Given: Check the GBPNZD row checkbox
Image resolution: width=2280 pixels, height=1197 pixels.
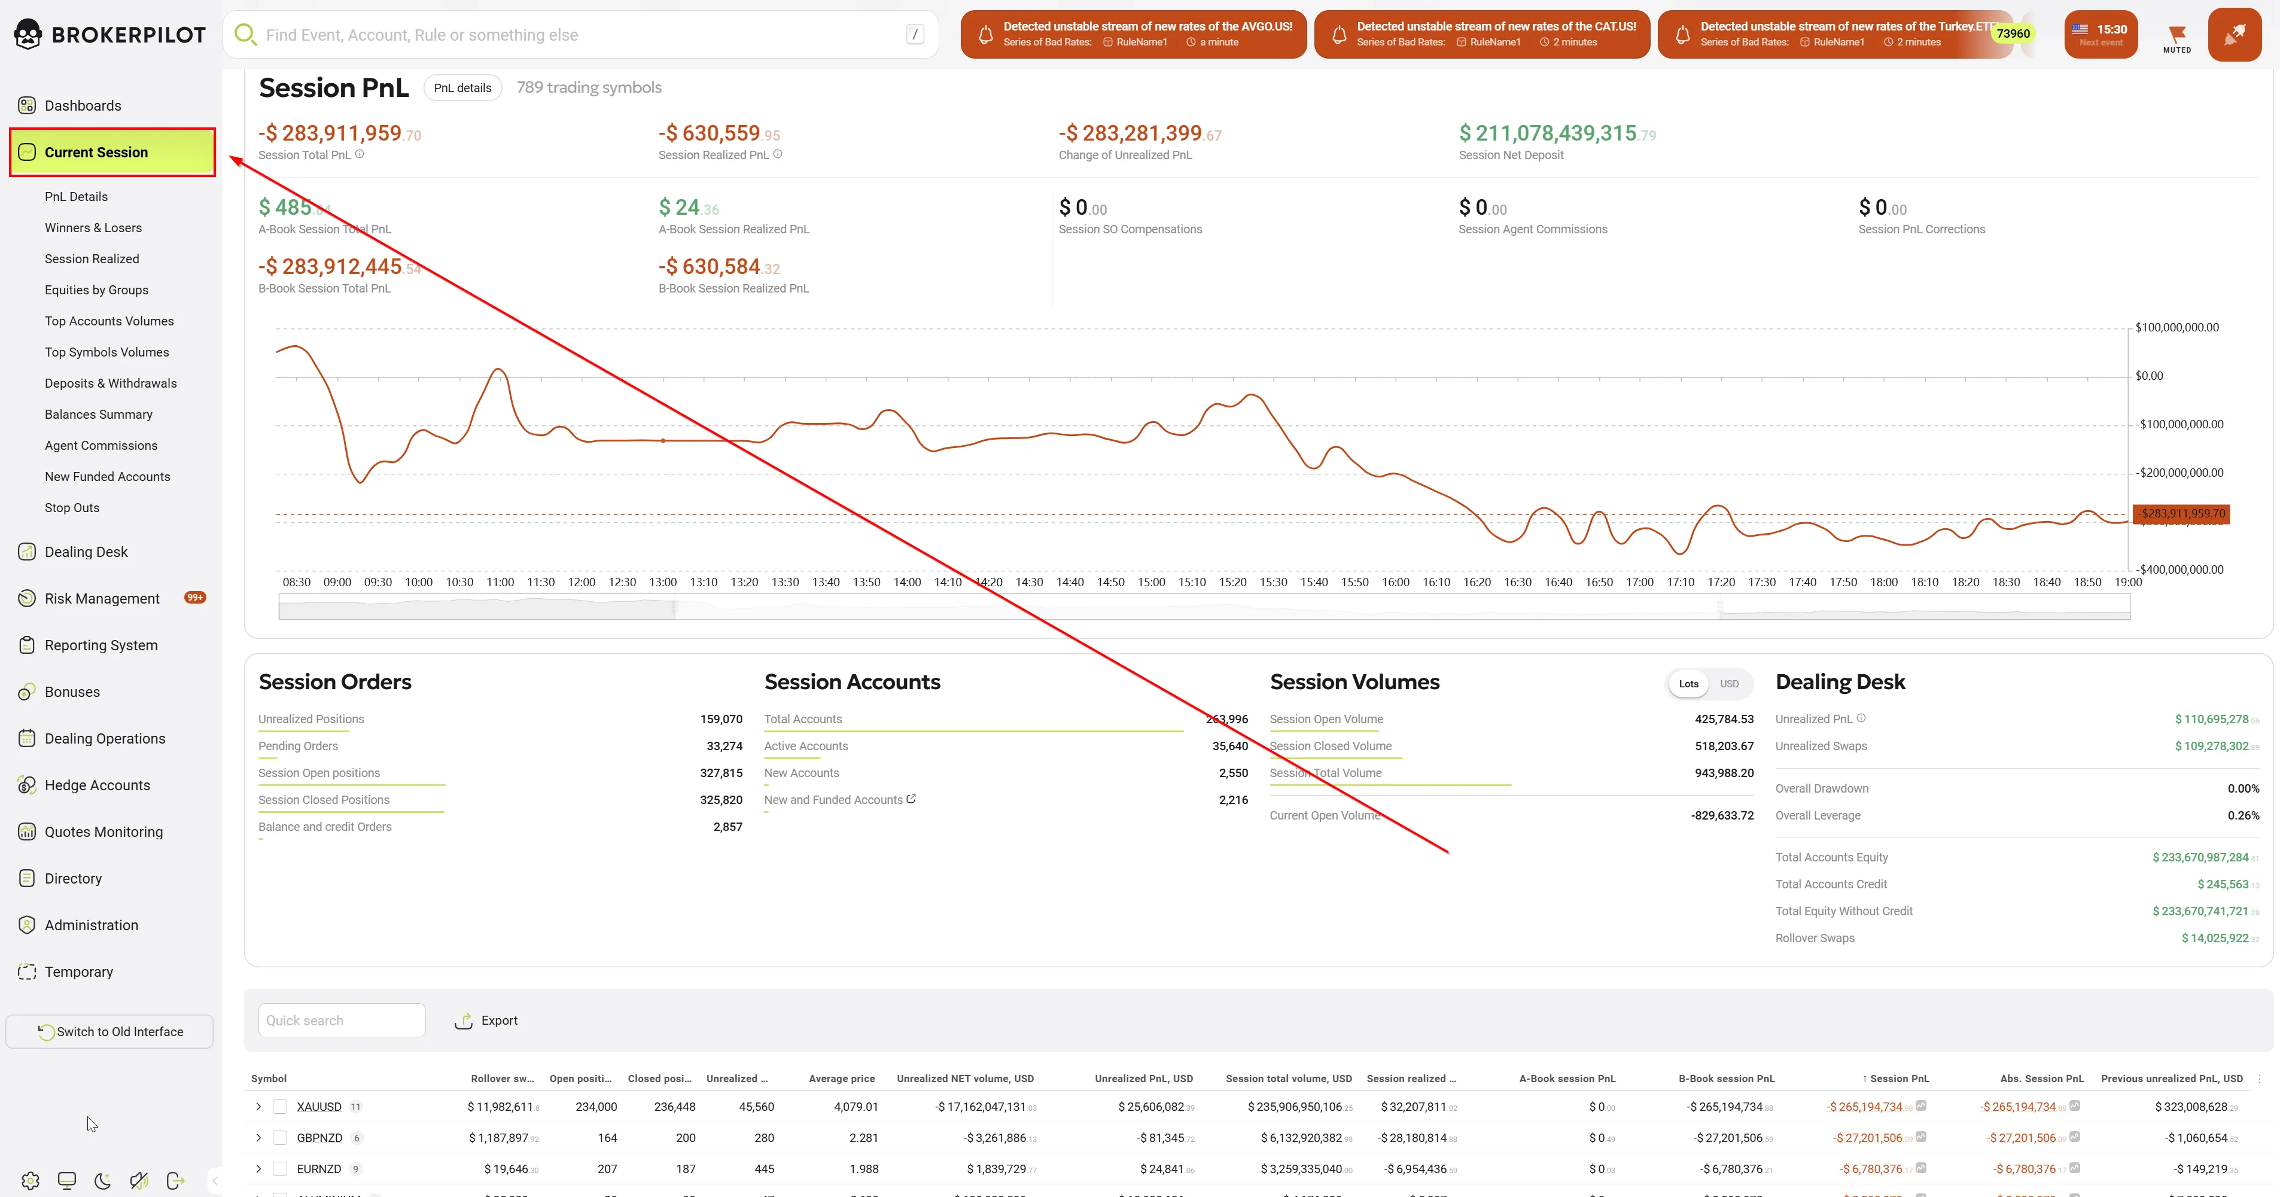Looking at the screenshot, I should (x=279, y=1138).
